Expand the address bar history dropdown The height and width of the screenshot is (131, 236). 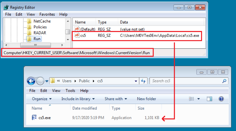(x=136, y=81)
